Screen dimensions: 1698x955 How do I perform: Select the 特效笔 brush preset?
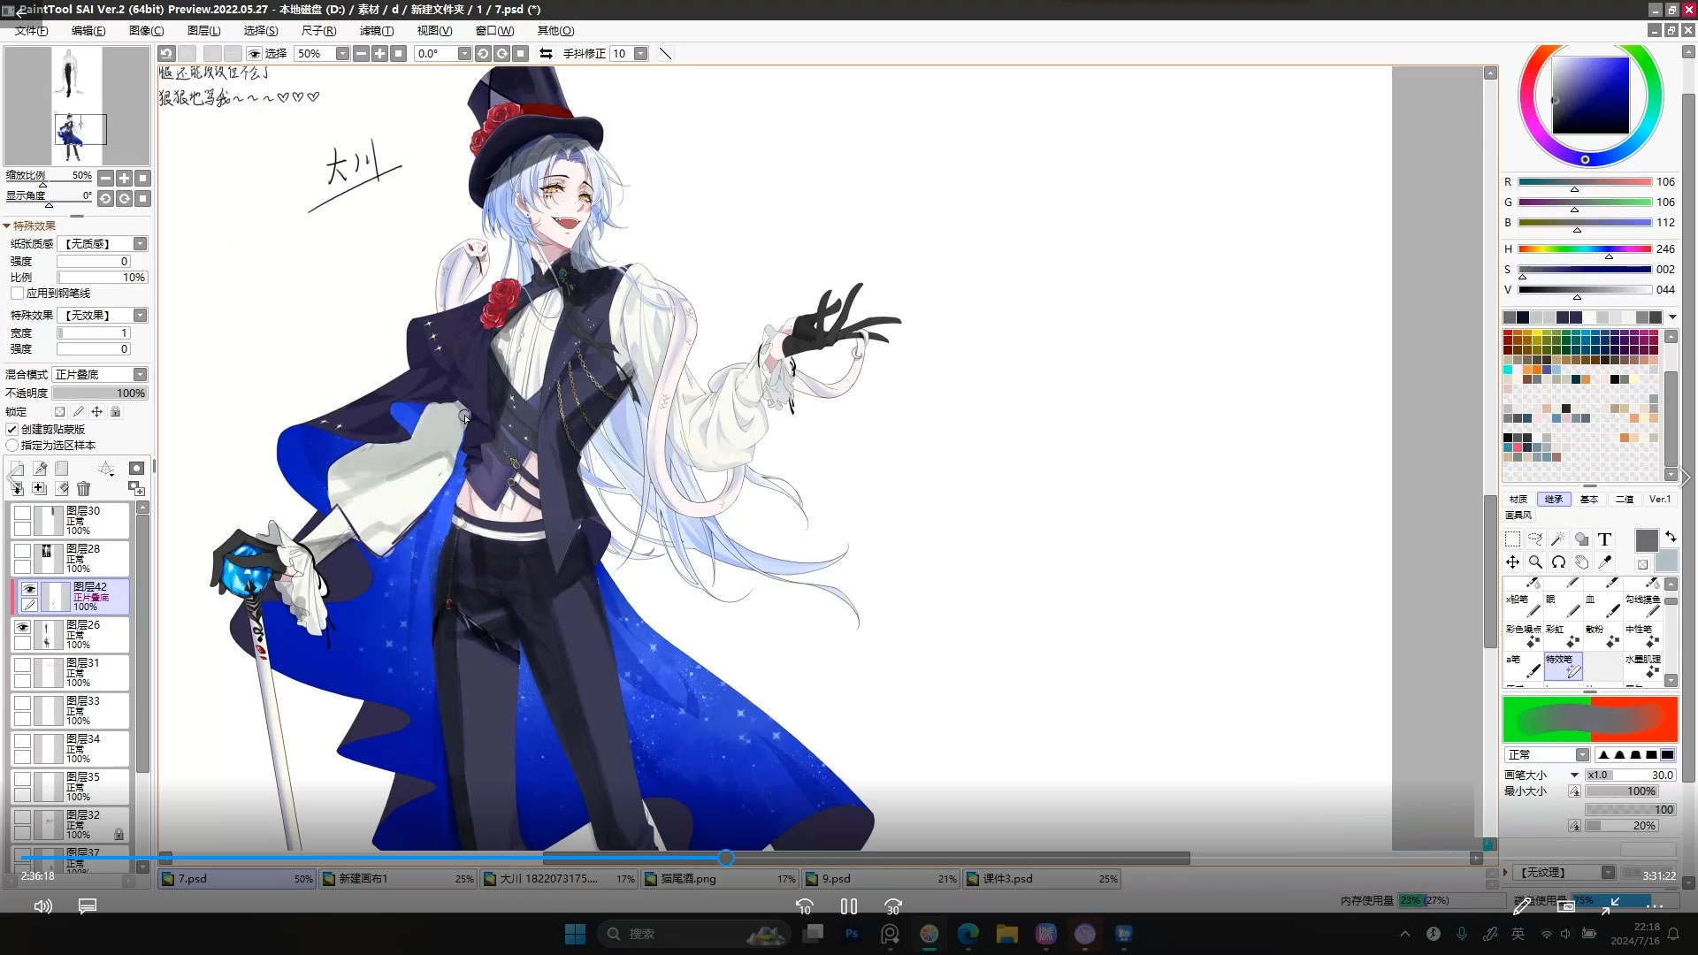point(1563,666)
